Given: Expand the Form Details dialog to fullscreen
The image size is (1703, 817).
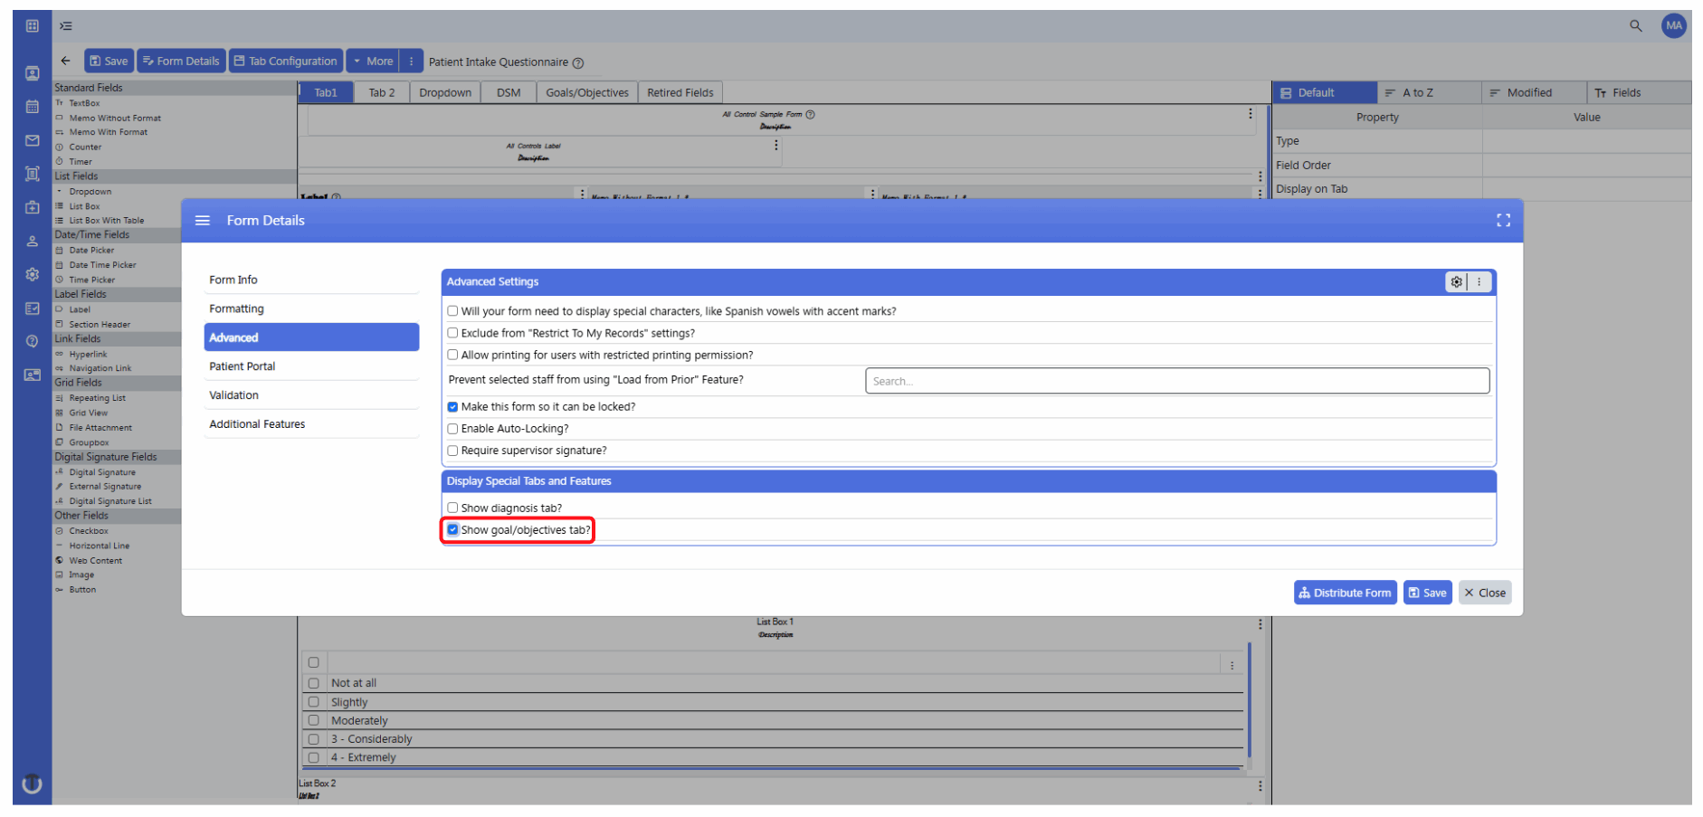Looking at the screenshot, I should click(1503, 221).
